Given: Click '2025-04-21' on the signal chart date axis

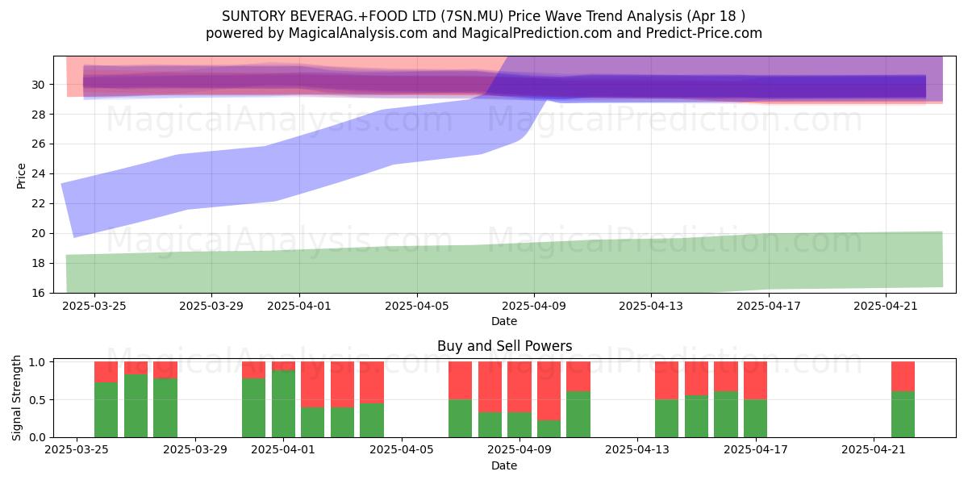Looking at the screenshot, I should [874, 450].
